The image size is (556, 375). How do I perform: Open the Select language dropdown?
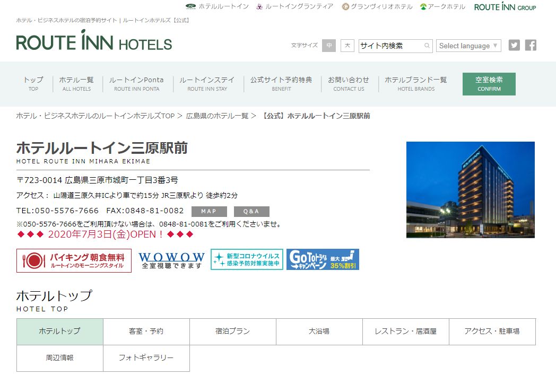coord(468,46)
